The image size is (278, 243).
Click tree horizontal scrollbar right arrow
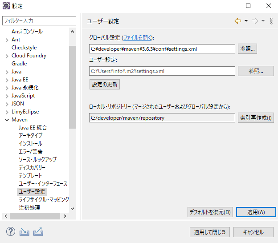[x=65, y=216]
